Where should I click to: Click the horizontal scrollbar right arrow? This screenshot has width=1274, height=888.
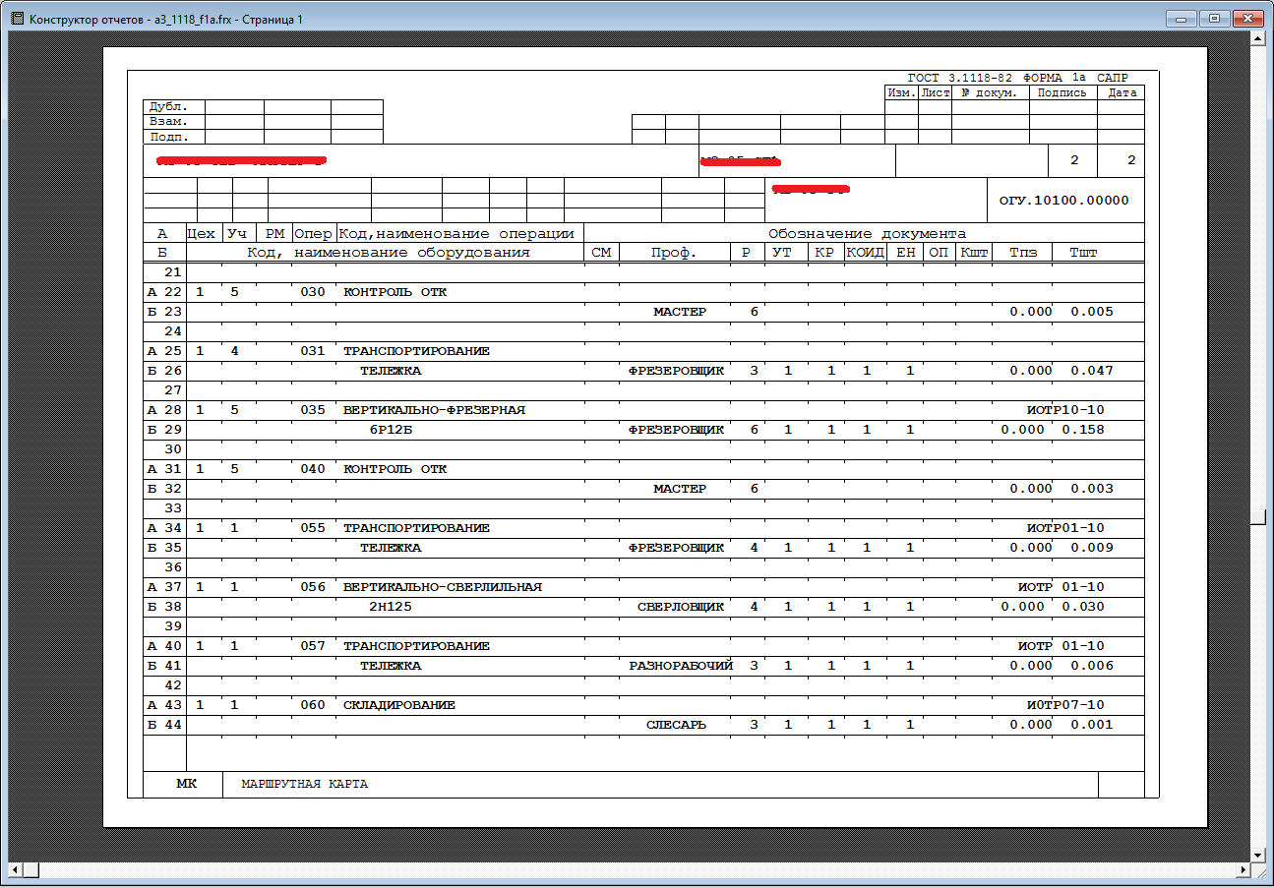click(x=1242, y=871)
